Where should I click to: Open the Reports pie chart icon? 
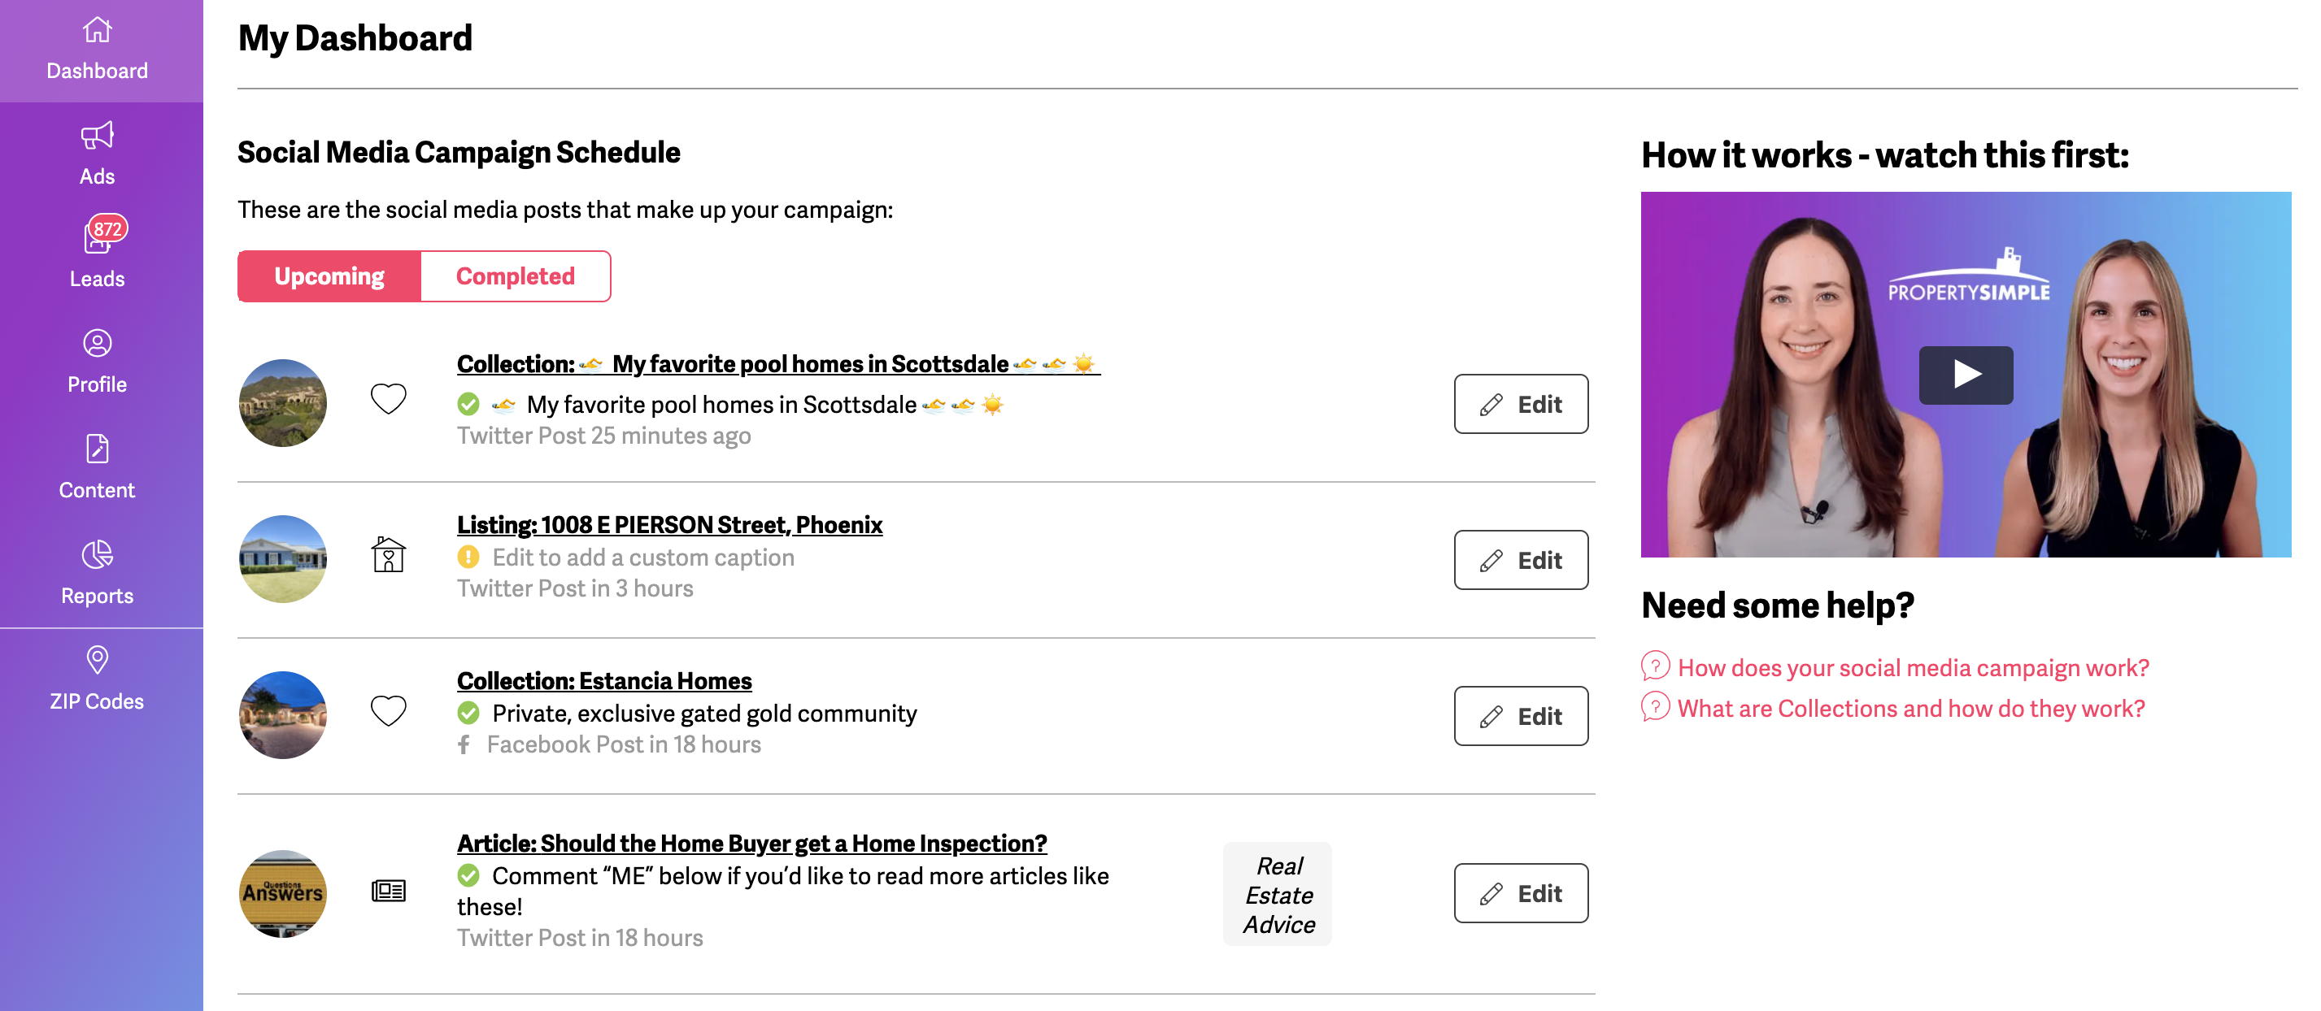tap(98, 554)
